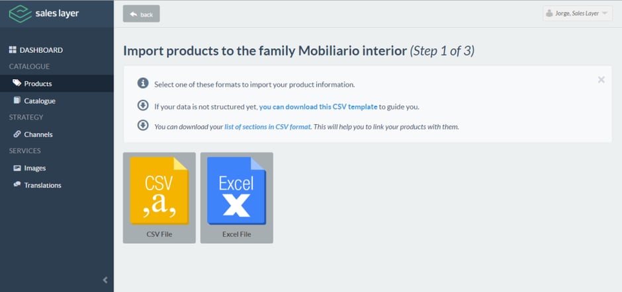
Task: Open 'list of sections in CSV format' link
Action: coord(268,128)
